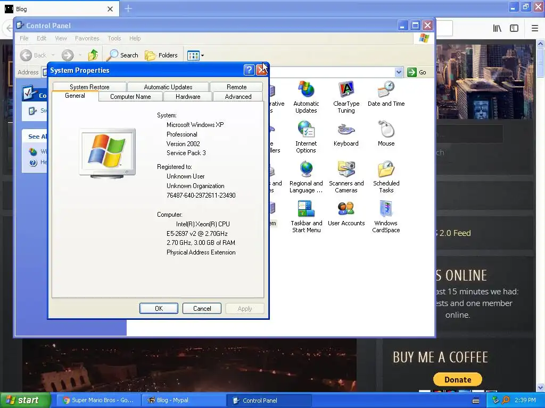Click the Back button in Control Panel
The image size is (545, 408).
click(34, 55)
